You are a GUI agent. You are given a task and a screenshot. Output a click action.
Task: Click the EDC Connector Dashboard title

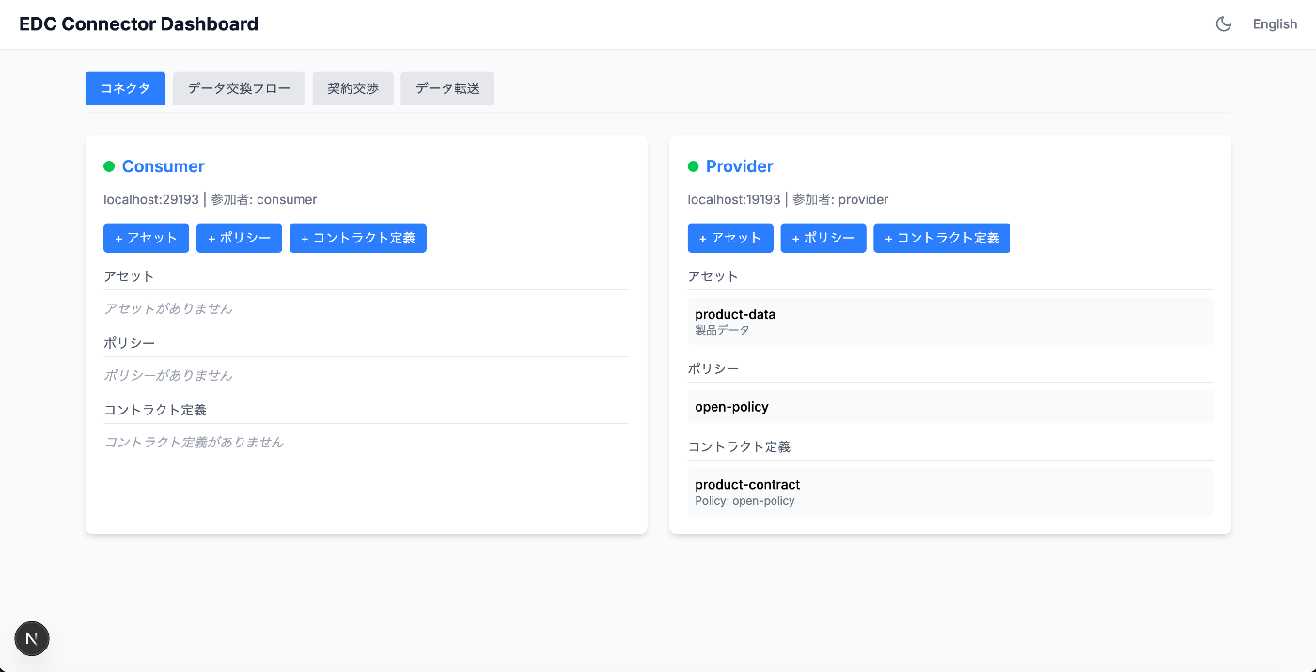click(138, 23)
